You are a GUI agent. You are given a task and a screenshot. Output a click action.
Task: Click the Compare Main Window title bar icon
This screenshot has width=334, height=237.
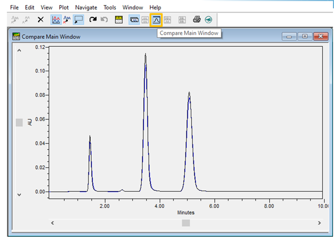point(16,36)
